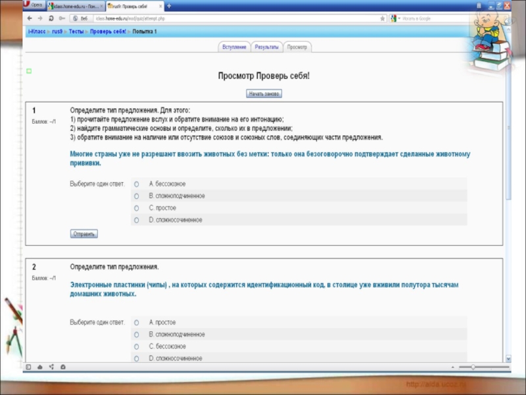Open the Вступление tab

tap(234, 47)
